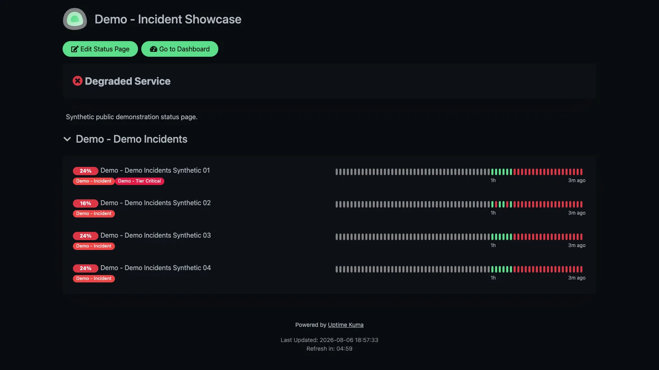Collapse the Demo - Demo Incidents group chevron
659x370 pixels.
pyautogui.click(x=67, y=139)
